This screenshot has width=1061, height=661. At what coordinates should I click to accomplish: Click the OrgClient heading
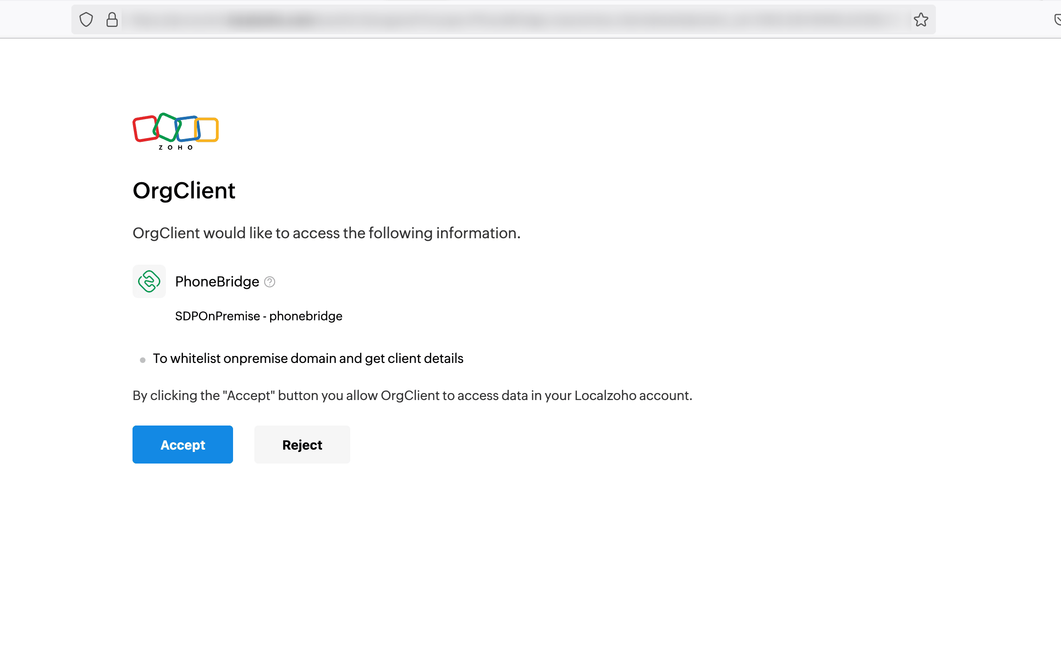click(184, 191)
